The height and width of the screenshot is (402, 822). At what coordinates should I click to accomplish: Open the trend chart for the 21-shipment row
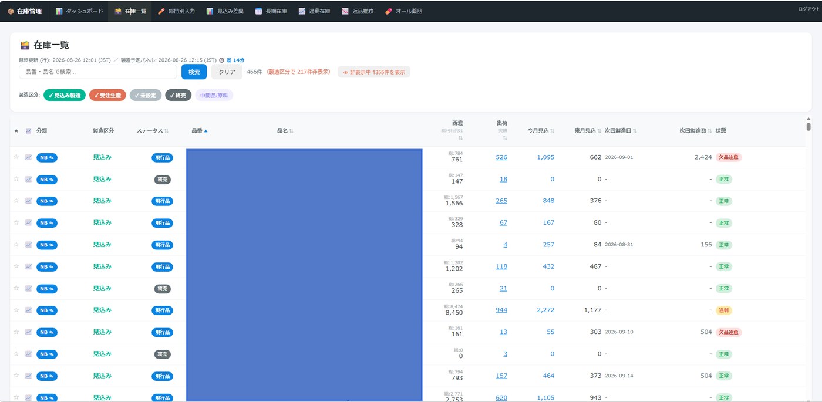click(x=28, y=288)
